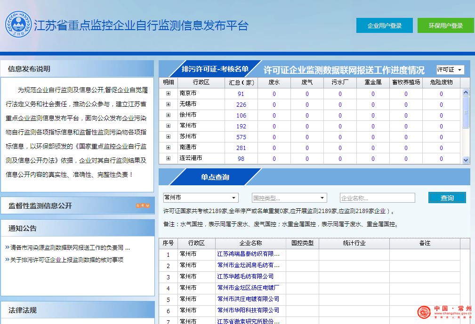Click the site title 江苏省重点监控企业自行监测信息发布平台
The image size is (475, 324).
141,25
